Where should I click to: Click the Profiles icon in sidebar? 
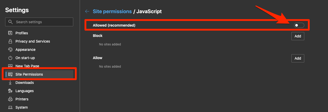(10, 33)
